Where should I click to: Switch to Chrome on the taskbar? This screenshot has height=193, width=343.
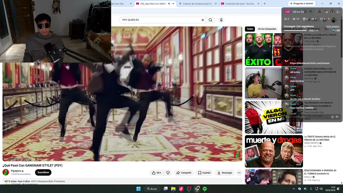coord(197,189)
